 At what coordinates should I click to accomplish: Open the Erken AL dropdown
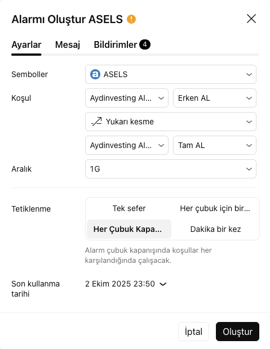[215, 98]
